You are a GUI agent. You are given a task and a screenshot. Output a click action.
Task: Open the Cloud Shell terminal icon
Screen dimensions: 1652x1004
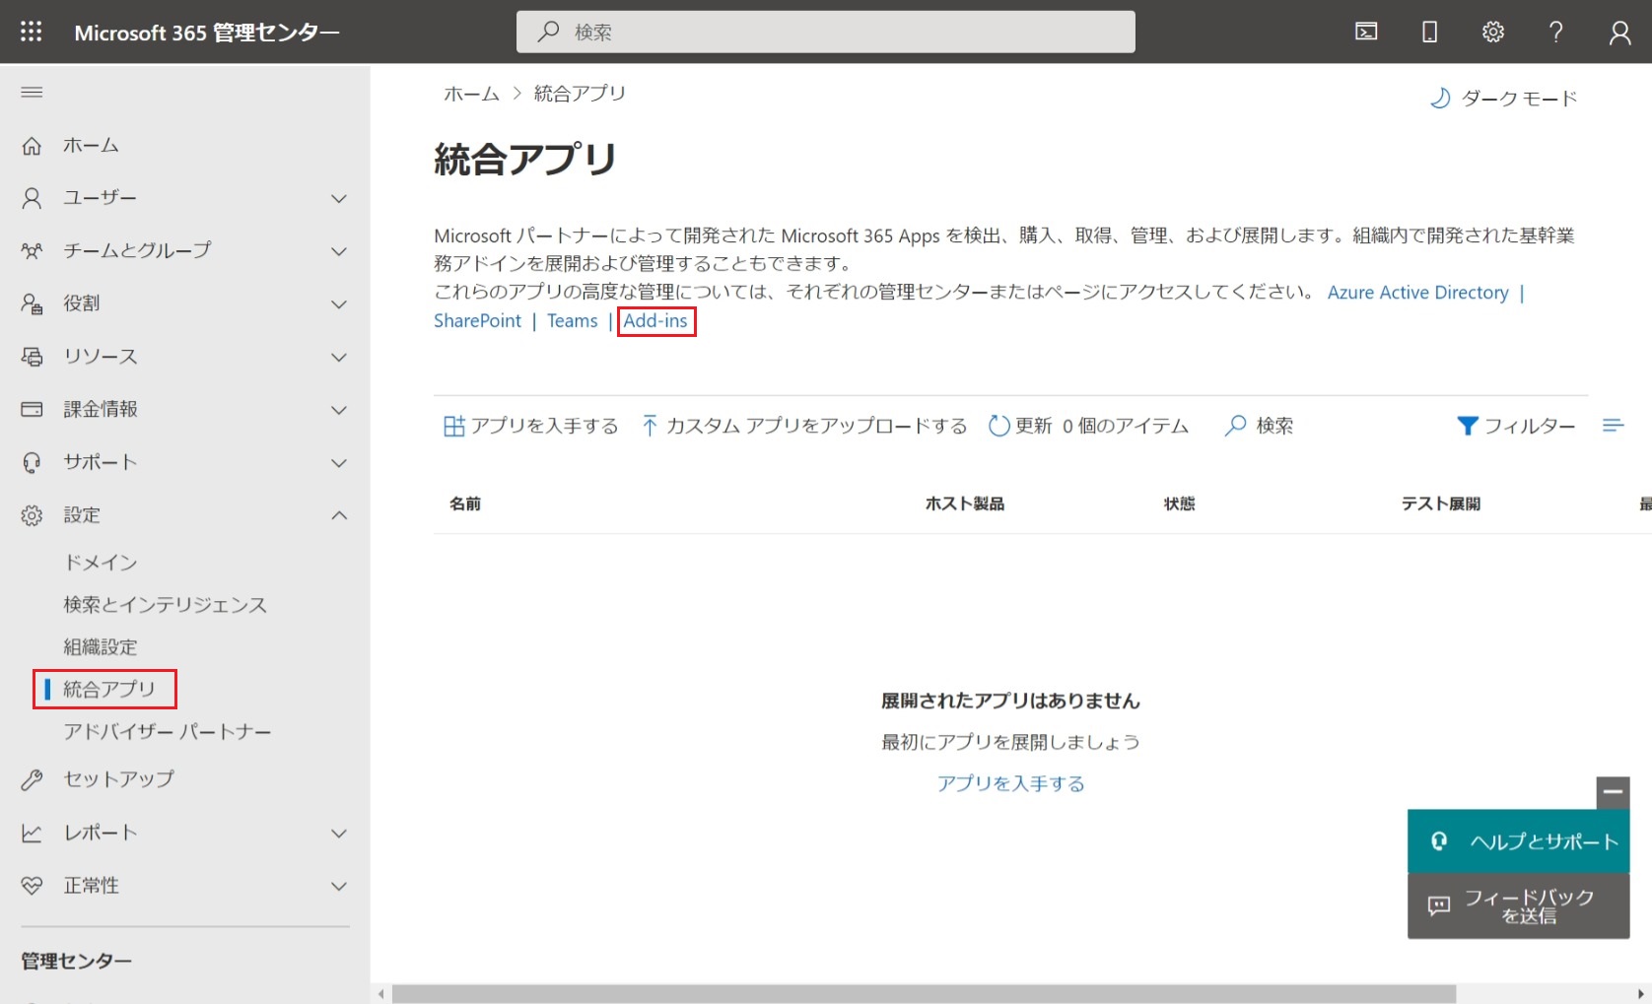point(1366,32)
